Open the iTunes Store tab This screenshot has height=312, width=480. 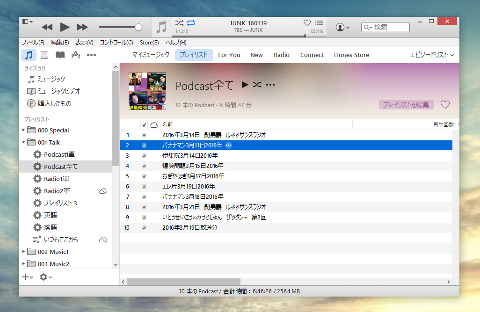click(x=351, y=55)
